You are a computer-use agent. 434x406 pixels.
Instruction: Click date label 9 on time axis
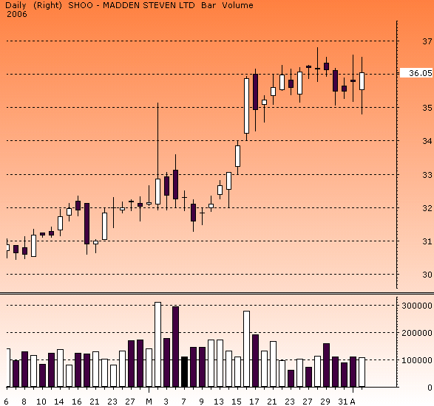tap(201, 402)
